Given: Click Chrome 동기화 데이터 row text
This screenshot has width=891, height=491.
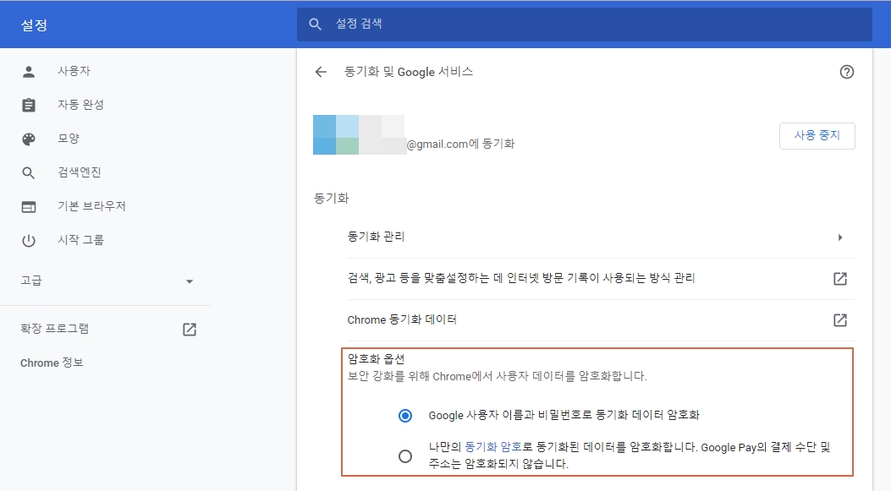Looking at the screenshot, I should [402, 319].
